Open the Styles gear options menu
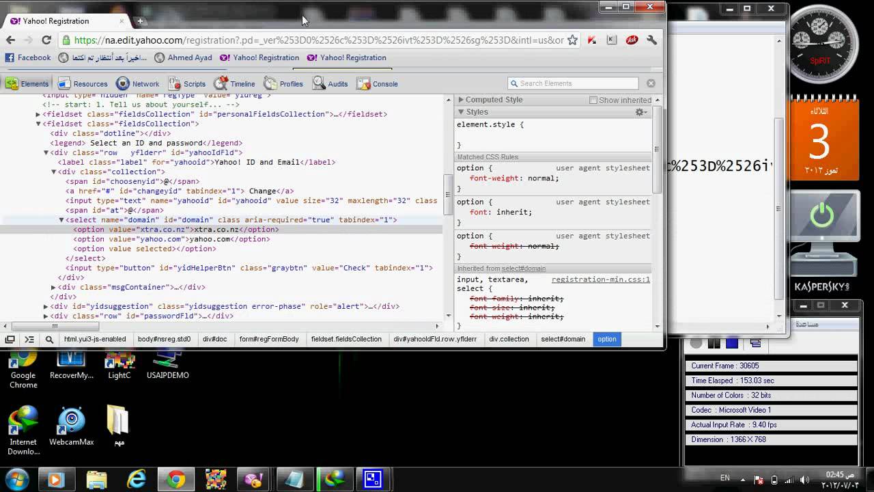 click(640, 112)
